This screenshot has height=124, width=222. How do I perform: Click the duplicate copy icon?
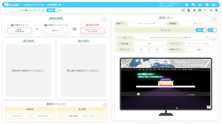click(189, 10)
